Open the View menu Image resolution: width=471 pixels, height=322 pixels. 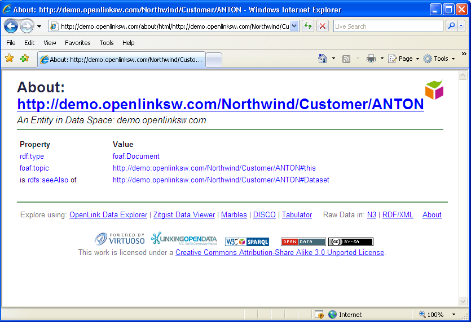50,43
